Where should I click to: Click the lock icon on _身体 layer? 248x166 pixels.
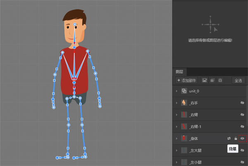pos(236,138)
